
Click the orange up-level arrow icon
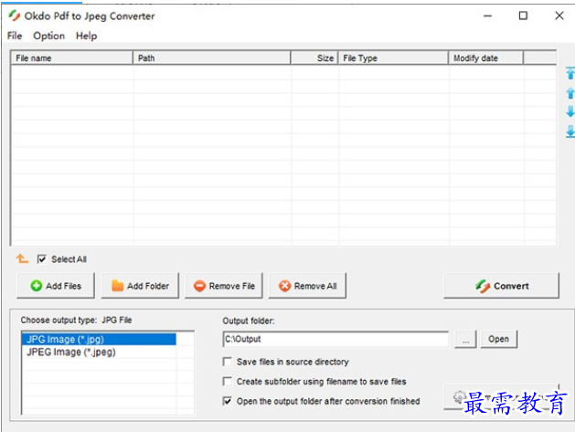(22, 258)
